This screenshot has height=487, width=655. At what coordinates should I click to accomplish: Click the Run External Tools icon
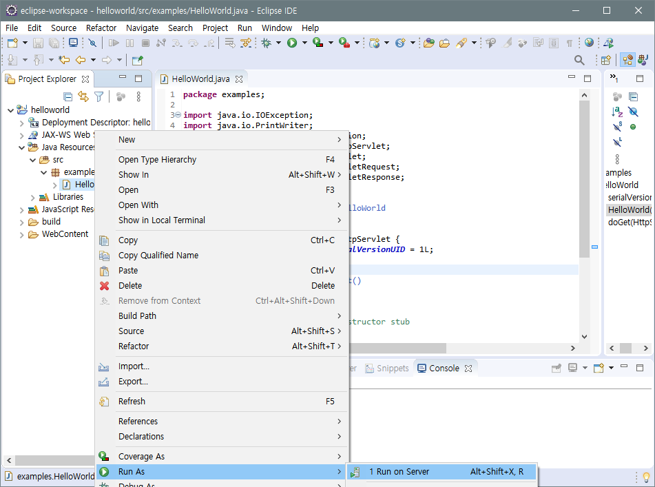pyautogui.click(x=344, y=43)
